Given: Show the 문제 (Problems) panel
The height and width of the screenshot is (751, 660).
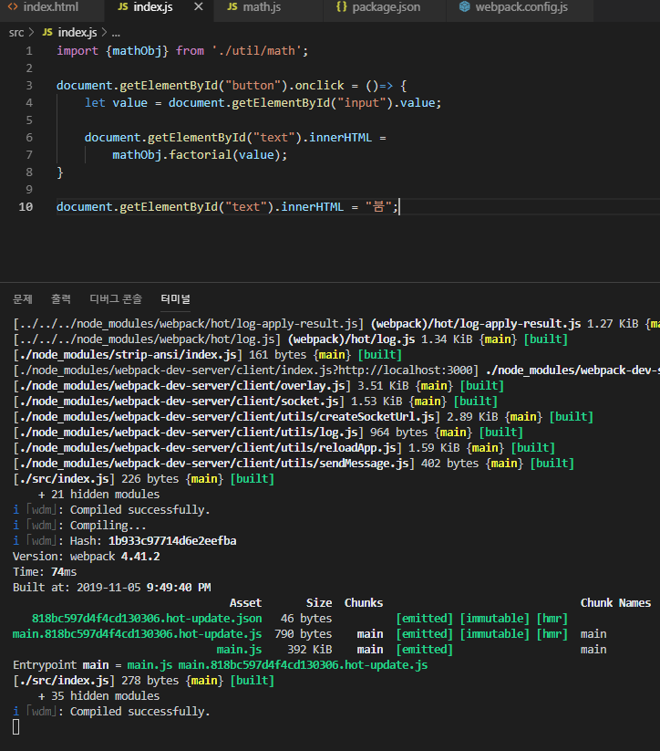Looking at the screenshot, I should (x=23, y=299).
